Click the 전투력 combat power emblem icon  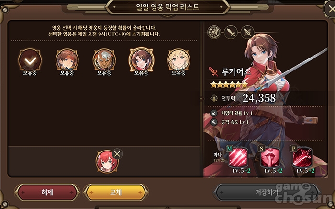(214, 98)
